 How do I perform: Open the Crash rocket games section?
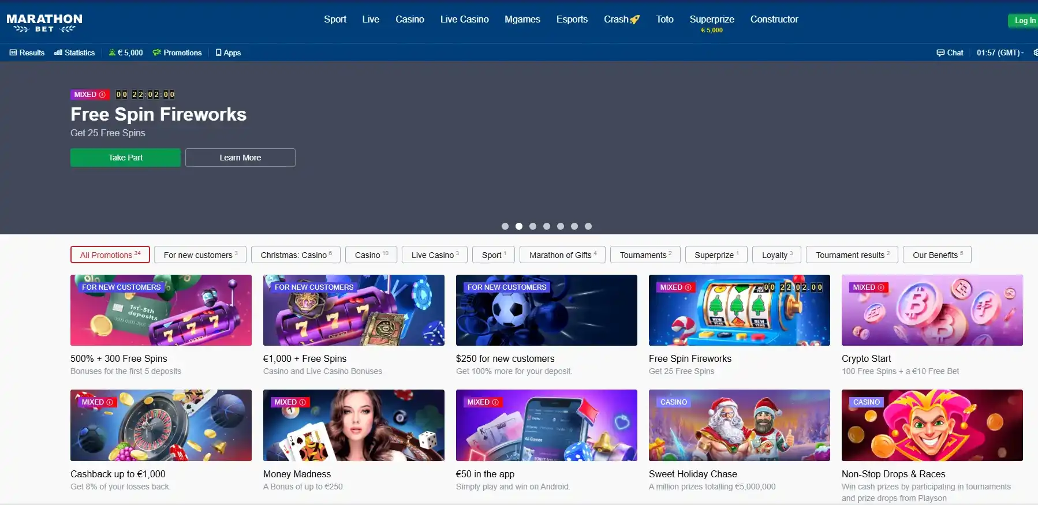[621, 20]
